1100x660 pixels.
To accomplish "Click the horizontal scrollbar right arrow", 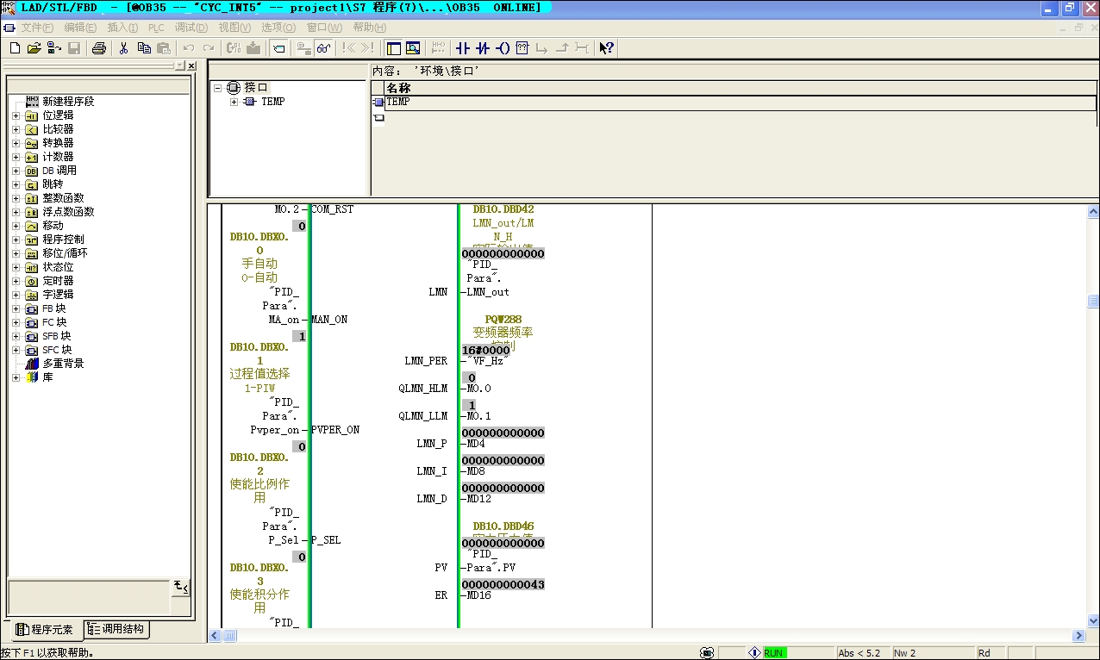I will click(x=1078, y=636).
